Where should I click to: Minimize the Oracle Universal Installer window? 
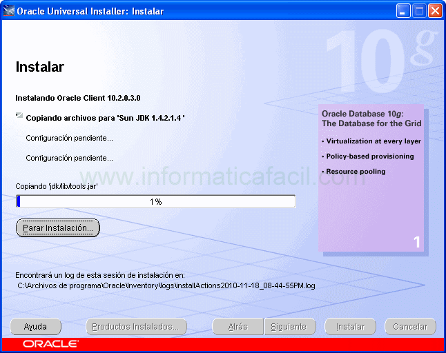click(403, 11)
